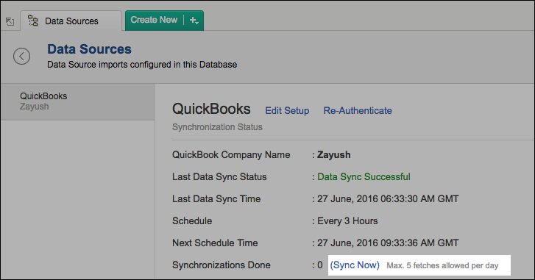Click the Every 3 Hours schedule value
The height and width of the screenshot is (280, 535).
(347, 221)
